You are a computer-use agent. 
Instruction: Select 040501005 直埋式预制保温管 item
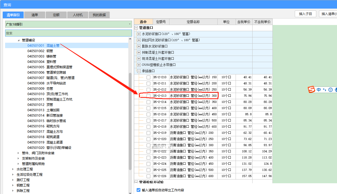click(x=50, y=67)
